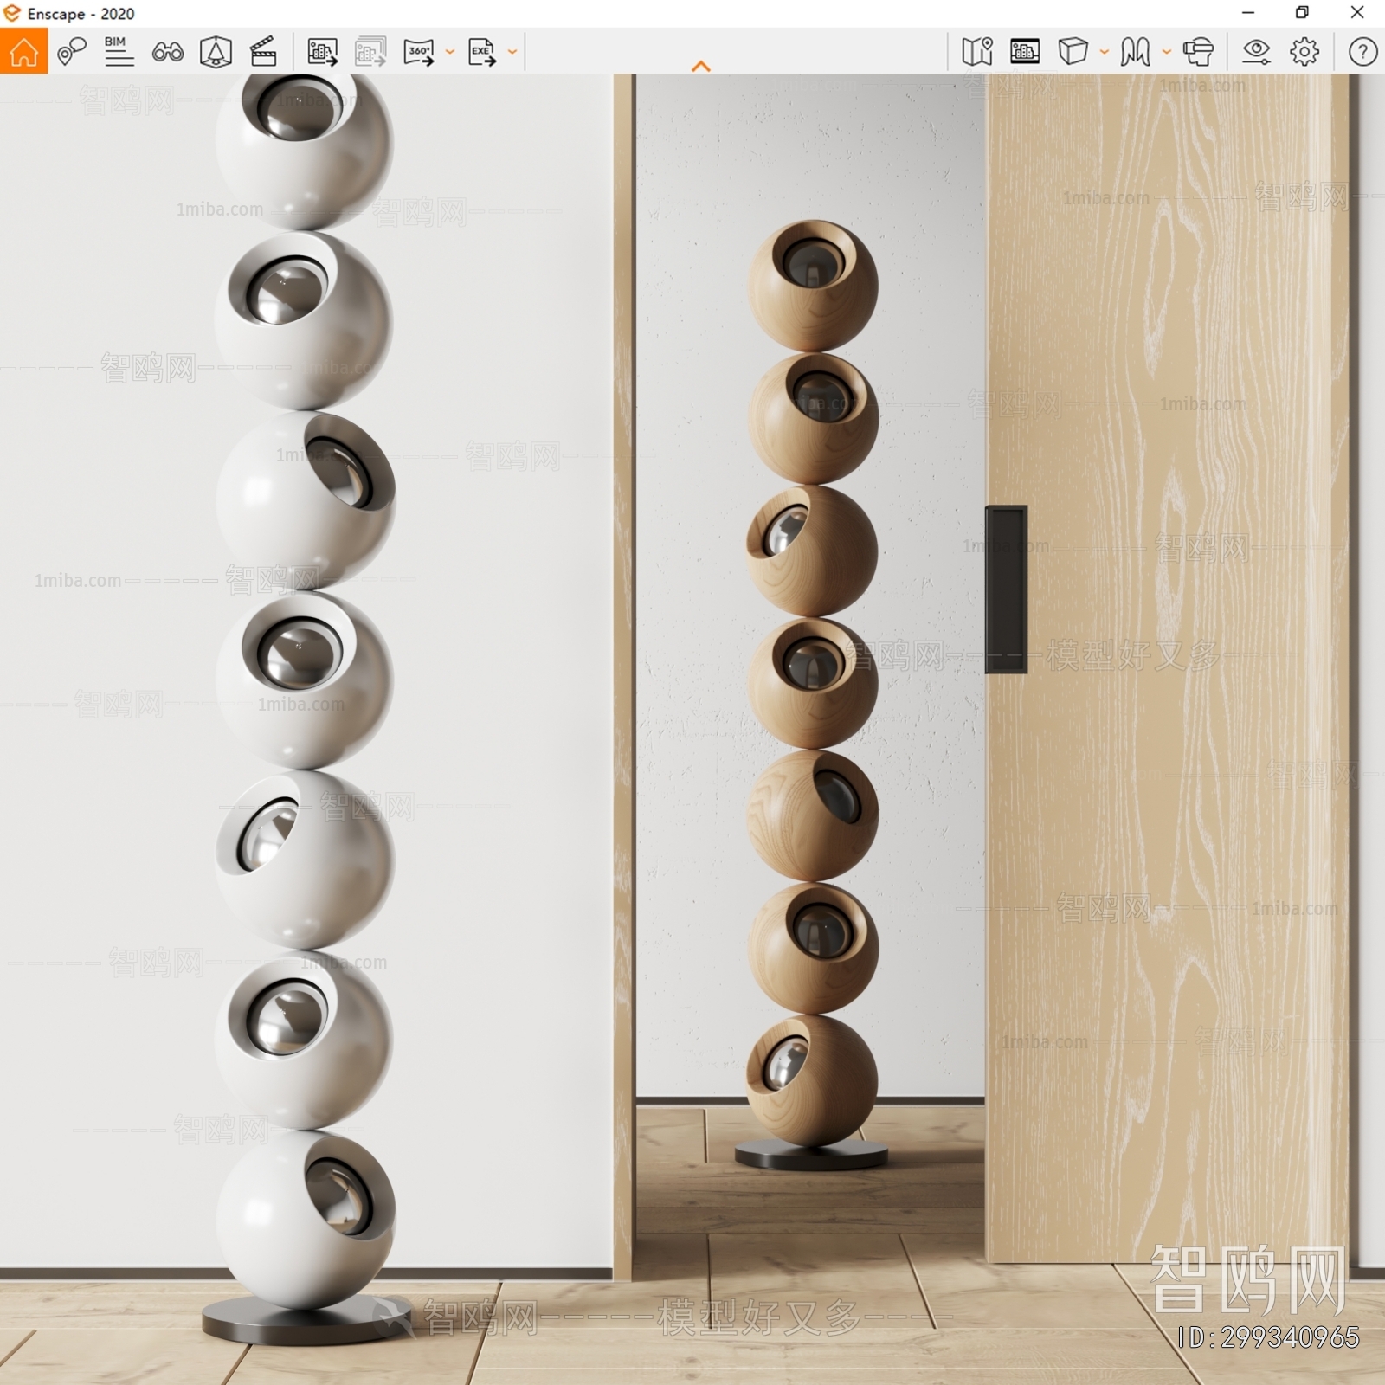Close the Enscape window
The image size is (1385, 1385).
[1357, 12]
